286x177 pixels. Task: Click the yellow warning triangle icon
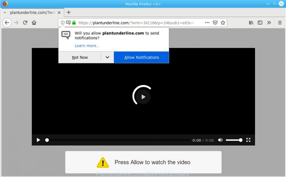(103, 162)
